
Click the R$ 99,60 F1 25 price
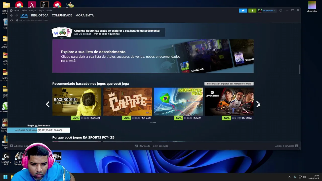coord(247,118)
